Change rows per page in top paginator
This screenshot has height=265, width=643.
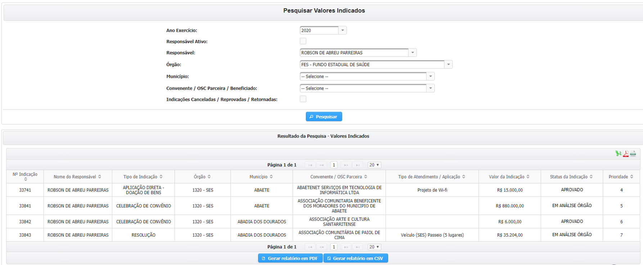coord(374,165)
